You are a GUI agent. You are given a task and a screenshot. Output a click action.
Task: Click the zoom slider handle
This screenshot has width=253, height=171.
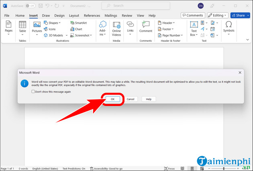coord(224,169)
